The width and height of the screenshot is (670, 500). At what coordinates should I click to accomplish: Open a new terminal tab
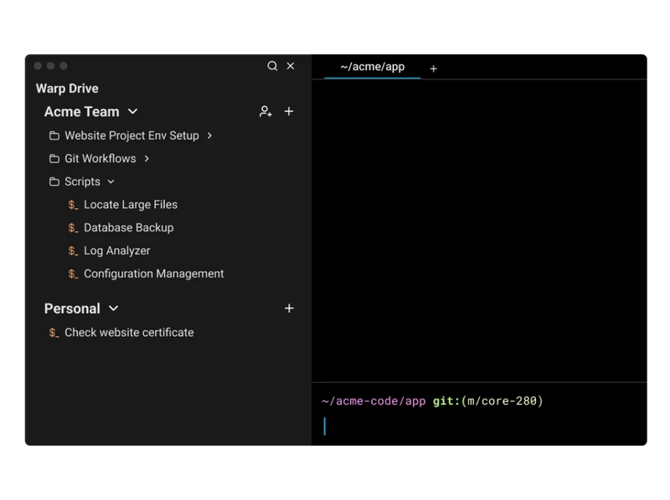pyautogui.click(x=433, y=69)
